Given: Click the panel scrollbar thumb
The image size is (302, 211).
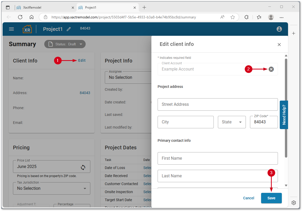Looking at the screenshot, I should click(x=286, y=108).
